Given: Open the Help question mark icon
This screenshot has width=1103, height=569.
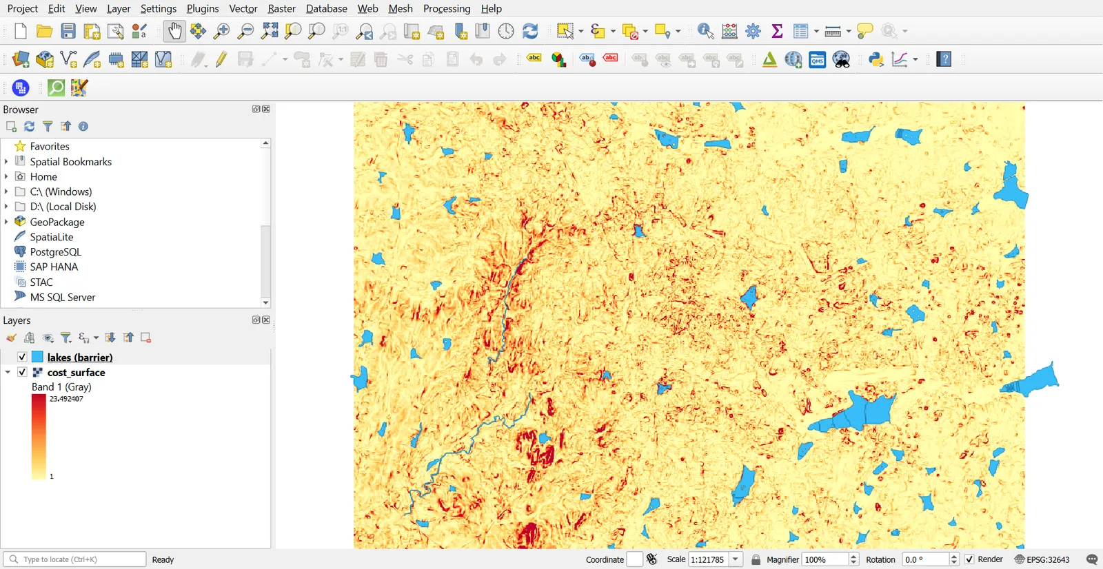Looking at the screenshot, I should 944,59.
